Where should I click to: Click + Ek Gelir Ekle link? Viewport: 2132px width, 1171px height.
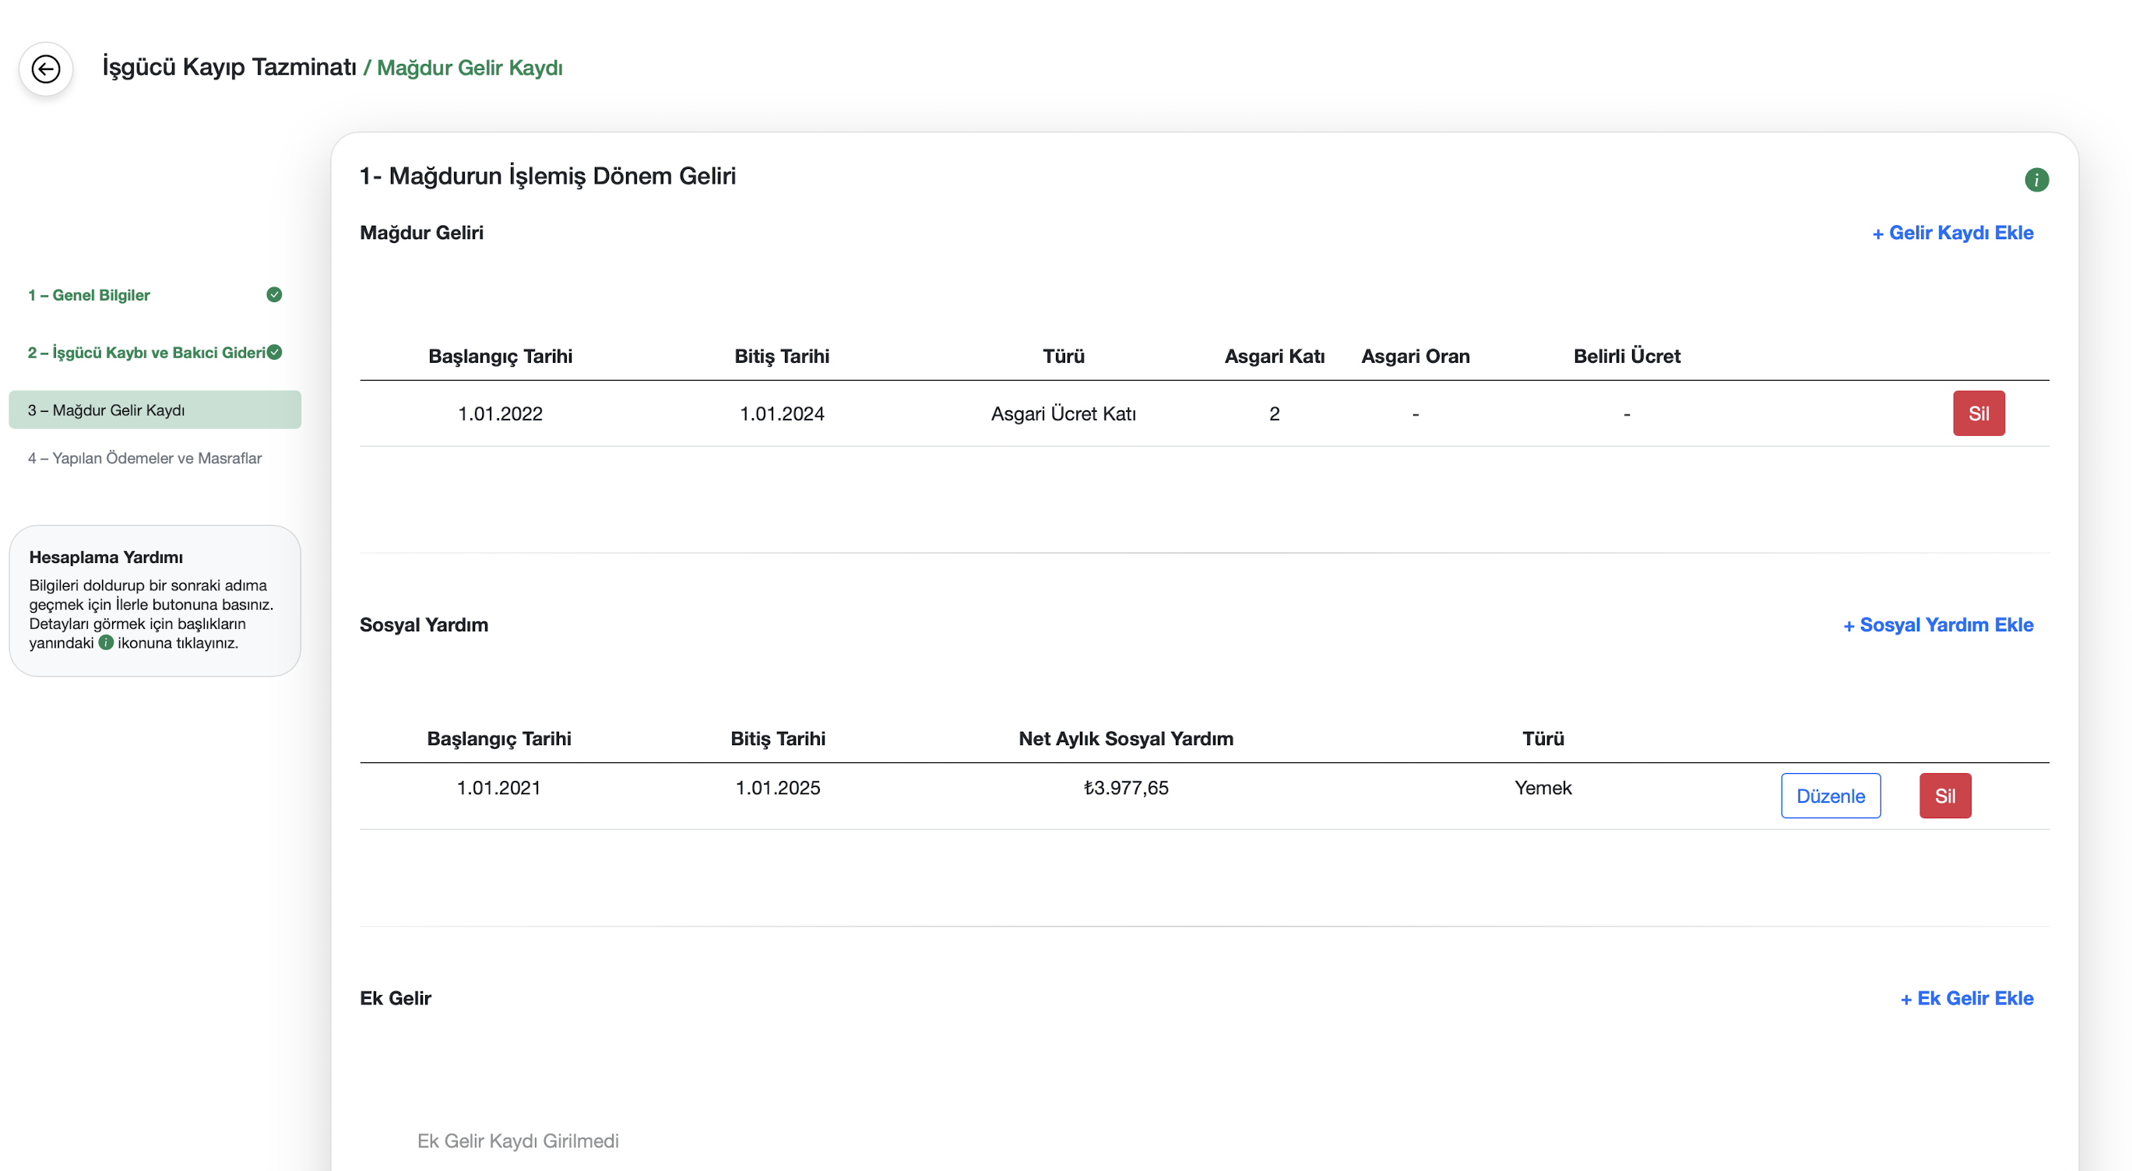(1966, 999)
